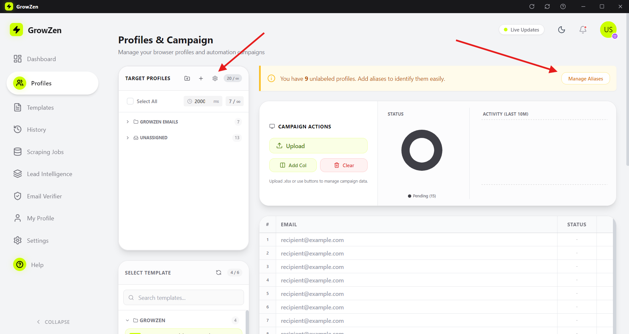Click the status donut chart
Screen dimensions: 629x334
coord(422,150)
